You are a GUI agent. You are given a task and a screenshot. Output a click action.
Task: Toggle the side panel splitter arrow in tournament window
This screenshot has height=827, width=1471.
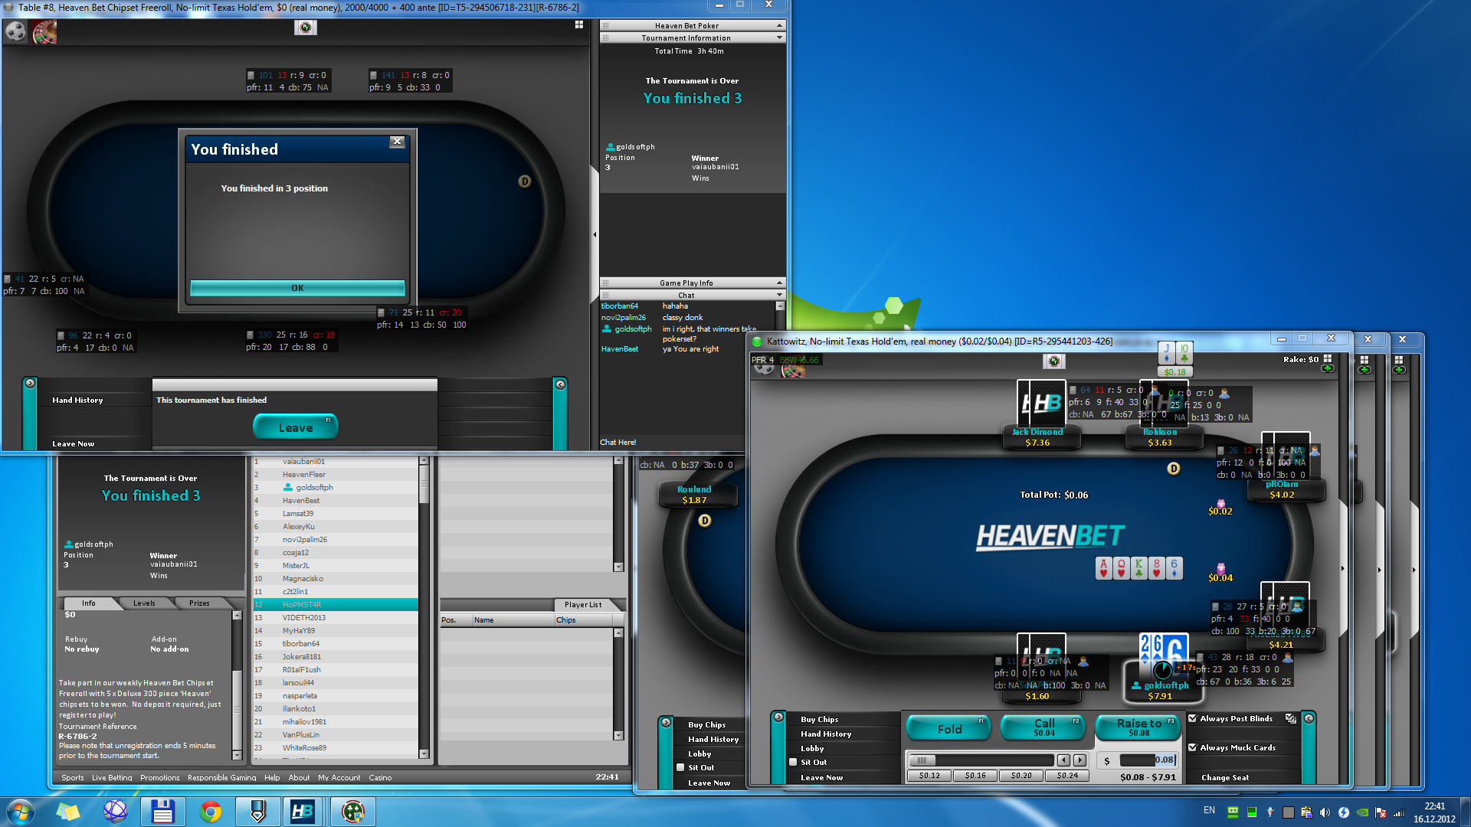[x=595, y=234]
